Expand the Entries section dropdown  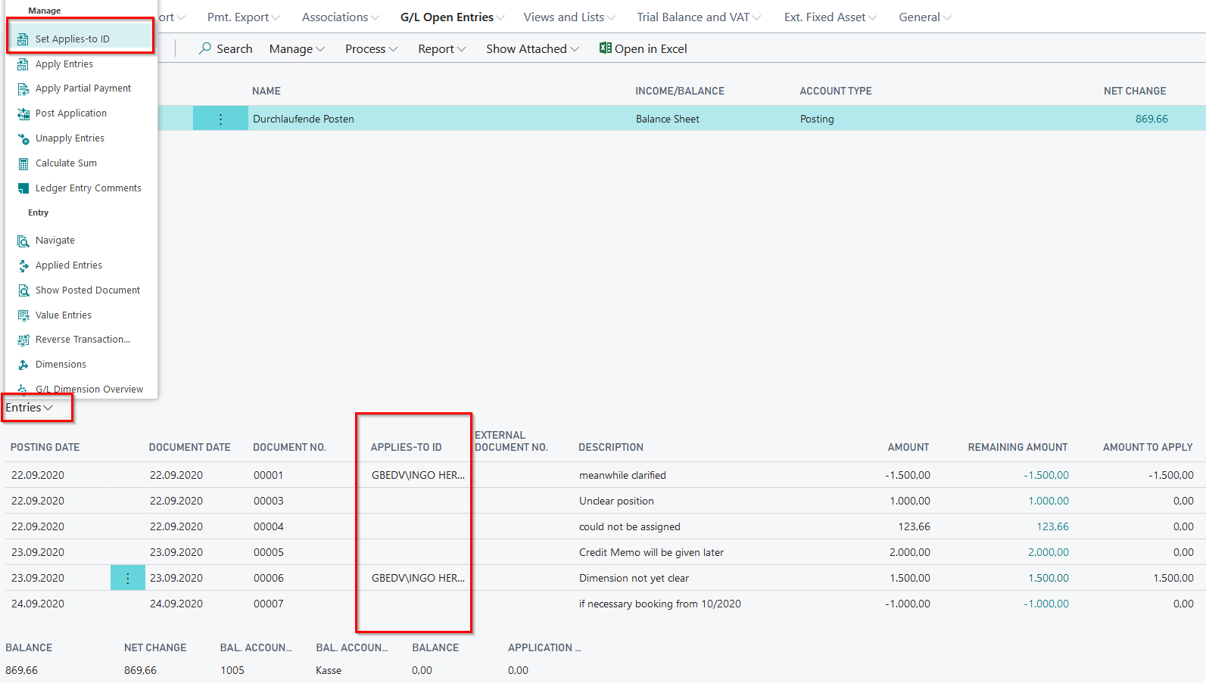[x=30, y=408]
